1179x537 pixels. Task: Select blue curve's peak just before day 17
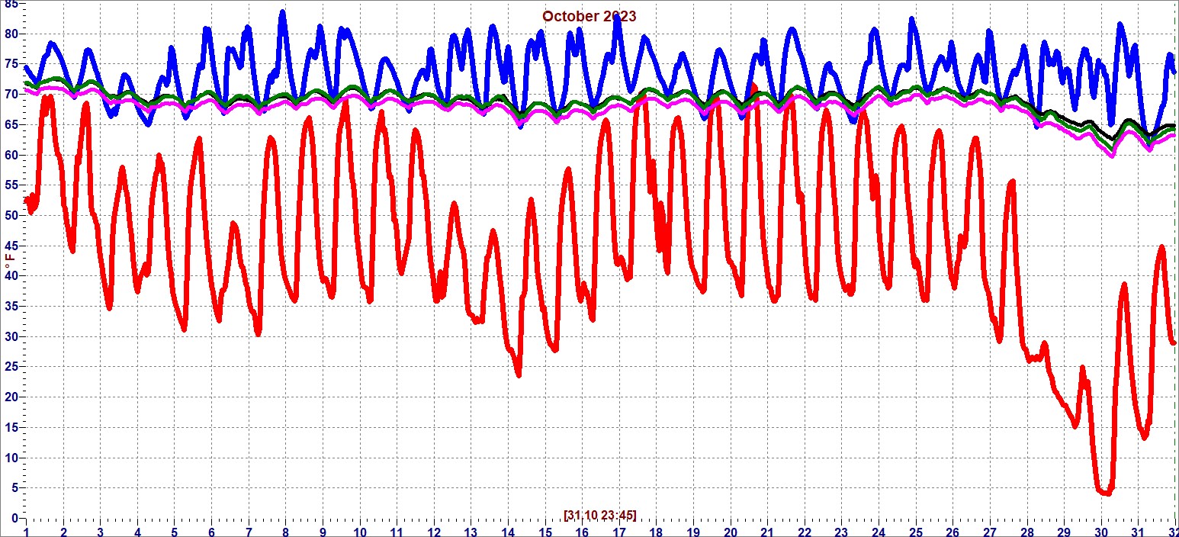pos(616,17)
